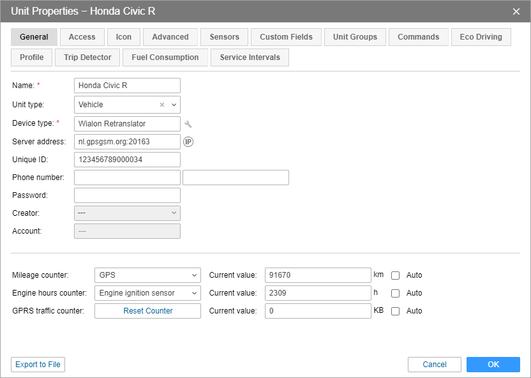This screenshot has width=531, height=378.
Task: Check Auto for GPRS traffic counter
Action: pyautogui.click(x=396, y=311)
